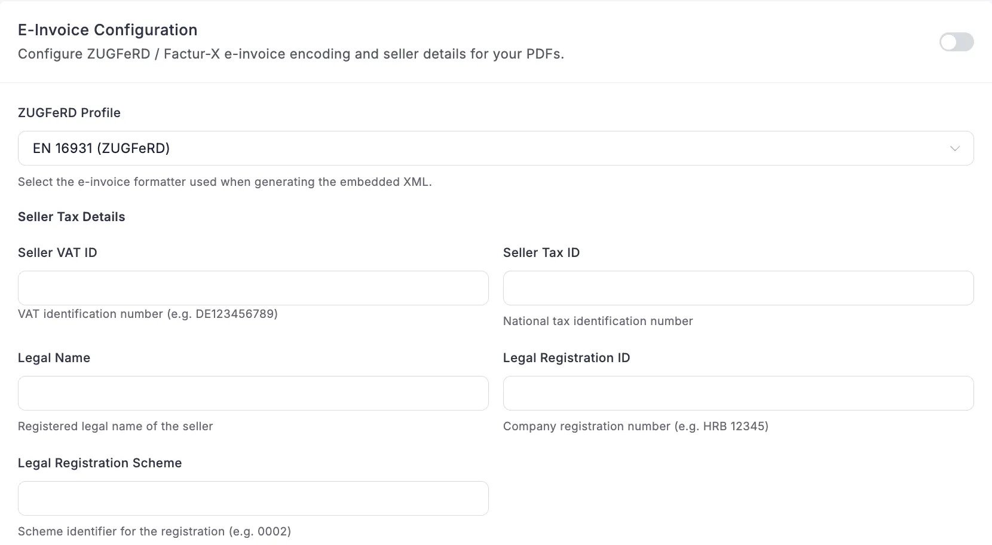Viewport: 992px width, 545px height.
Task: Click the "Seller VAT ID" label
Action: coord(57,253)
